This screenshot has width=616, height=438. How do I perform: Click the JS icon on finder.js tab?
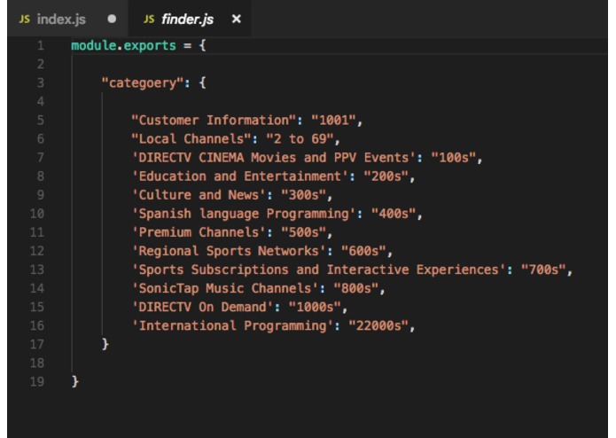click(149, 19)
